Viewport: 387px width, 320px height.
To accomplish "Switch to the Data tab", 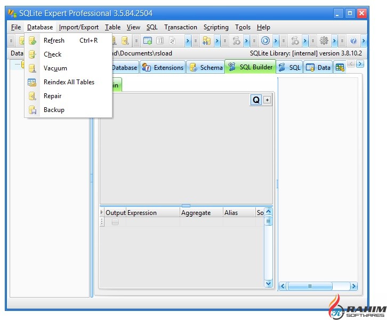I will (318, 67).
